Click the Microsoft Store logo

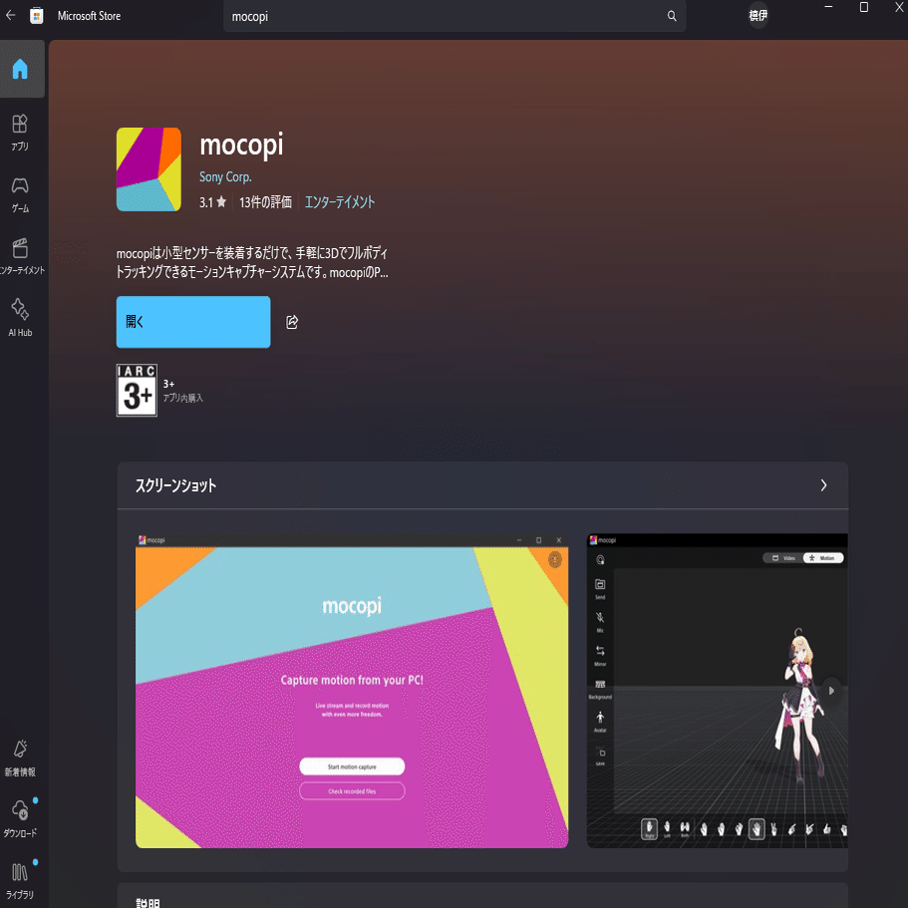(37, 16)
